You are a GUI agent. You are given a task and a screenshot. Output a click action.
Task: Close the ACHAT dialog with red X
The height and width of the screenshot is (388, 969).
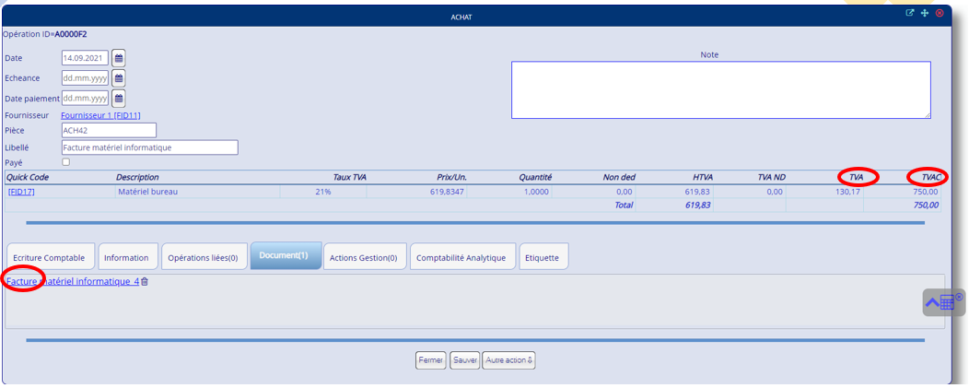click(940, 13)
